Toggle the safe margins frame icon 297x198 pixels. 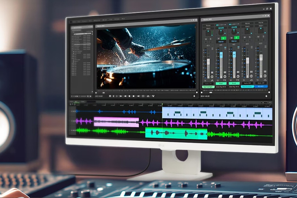pos(143,96)
